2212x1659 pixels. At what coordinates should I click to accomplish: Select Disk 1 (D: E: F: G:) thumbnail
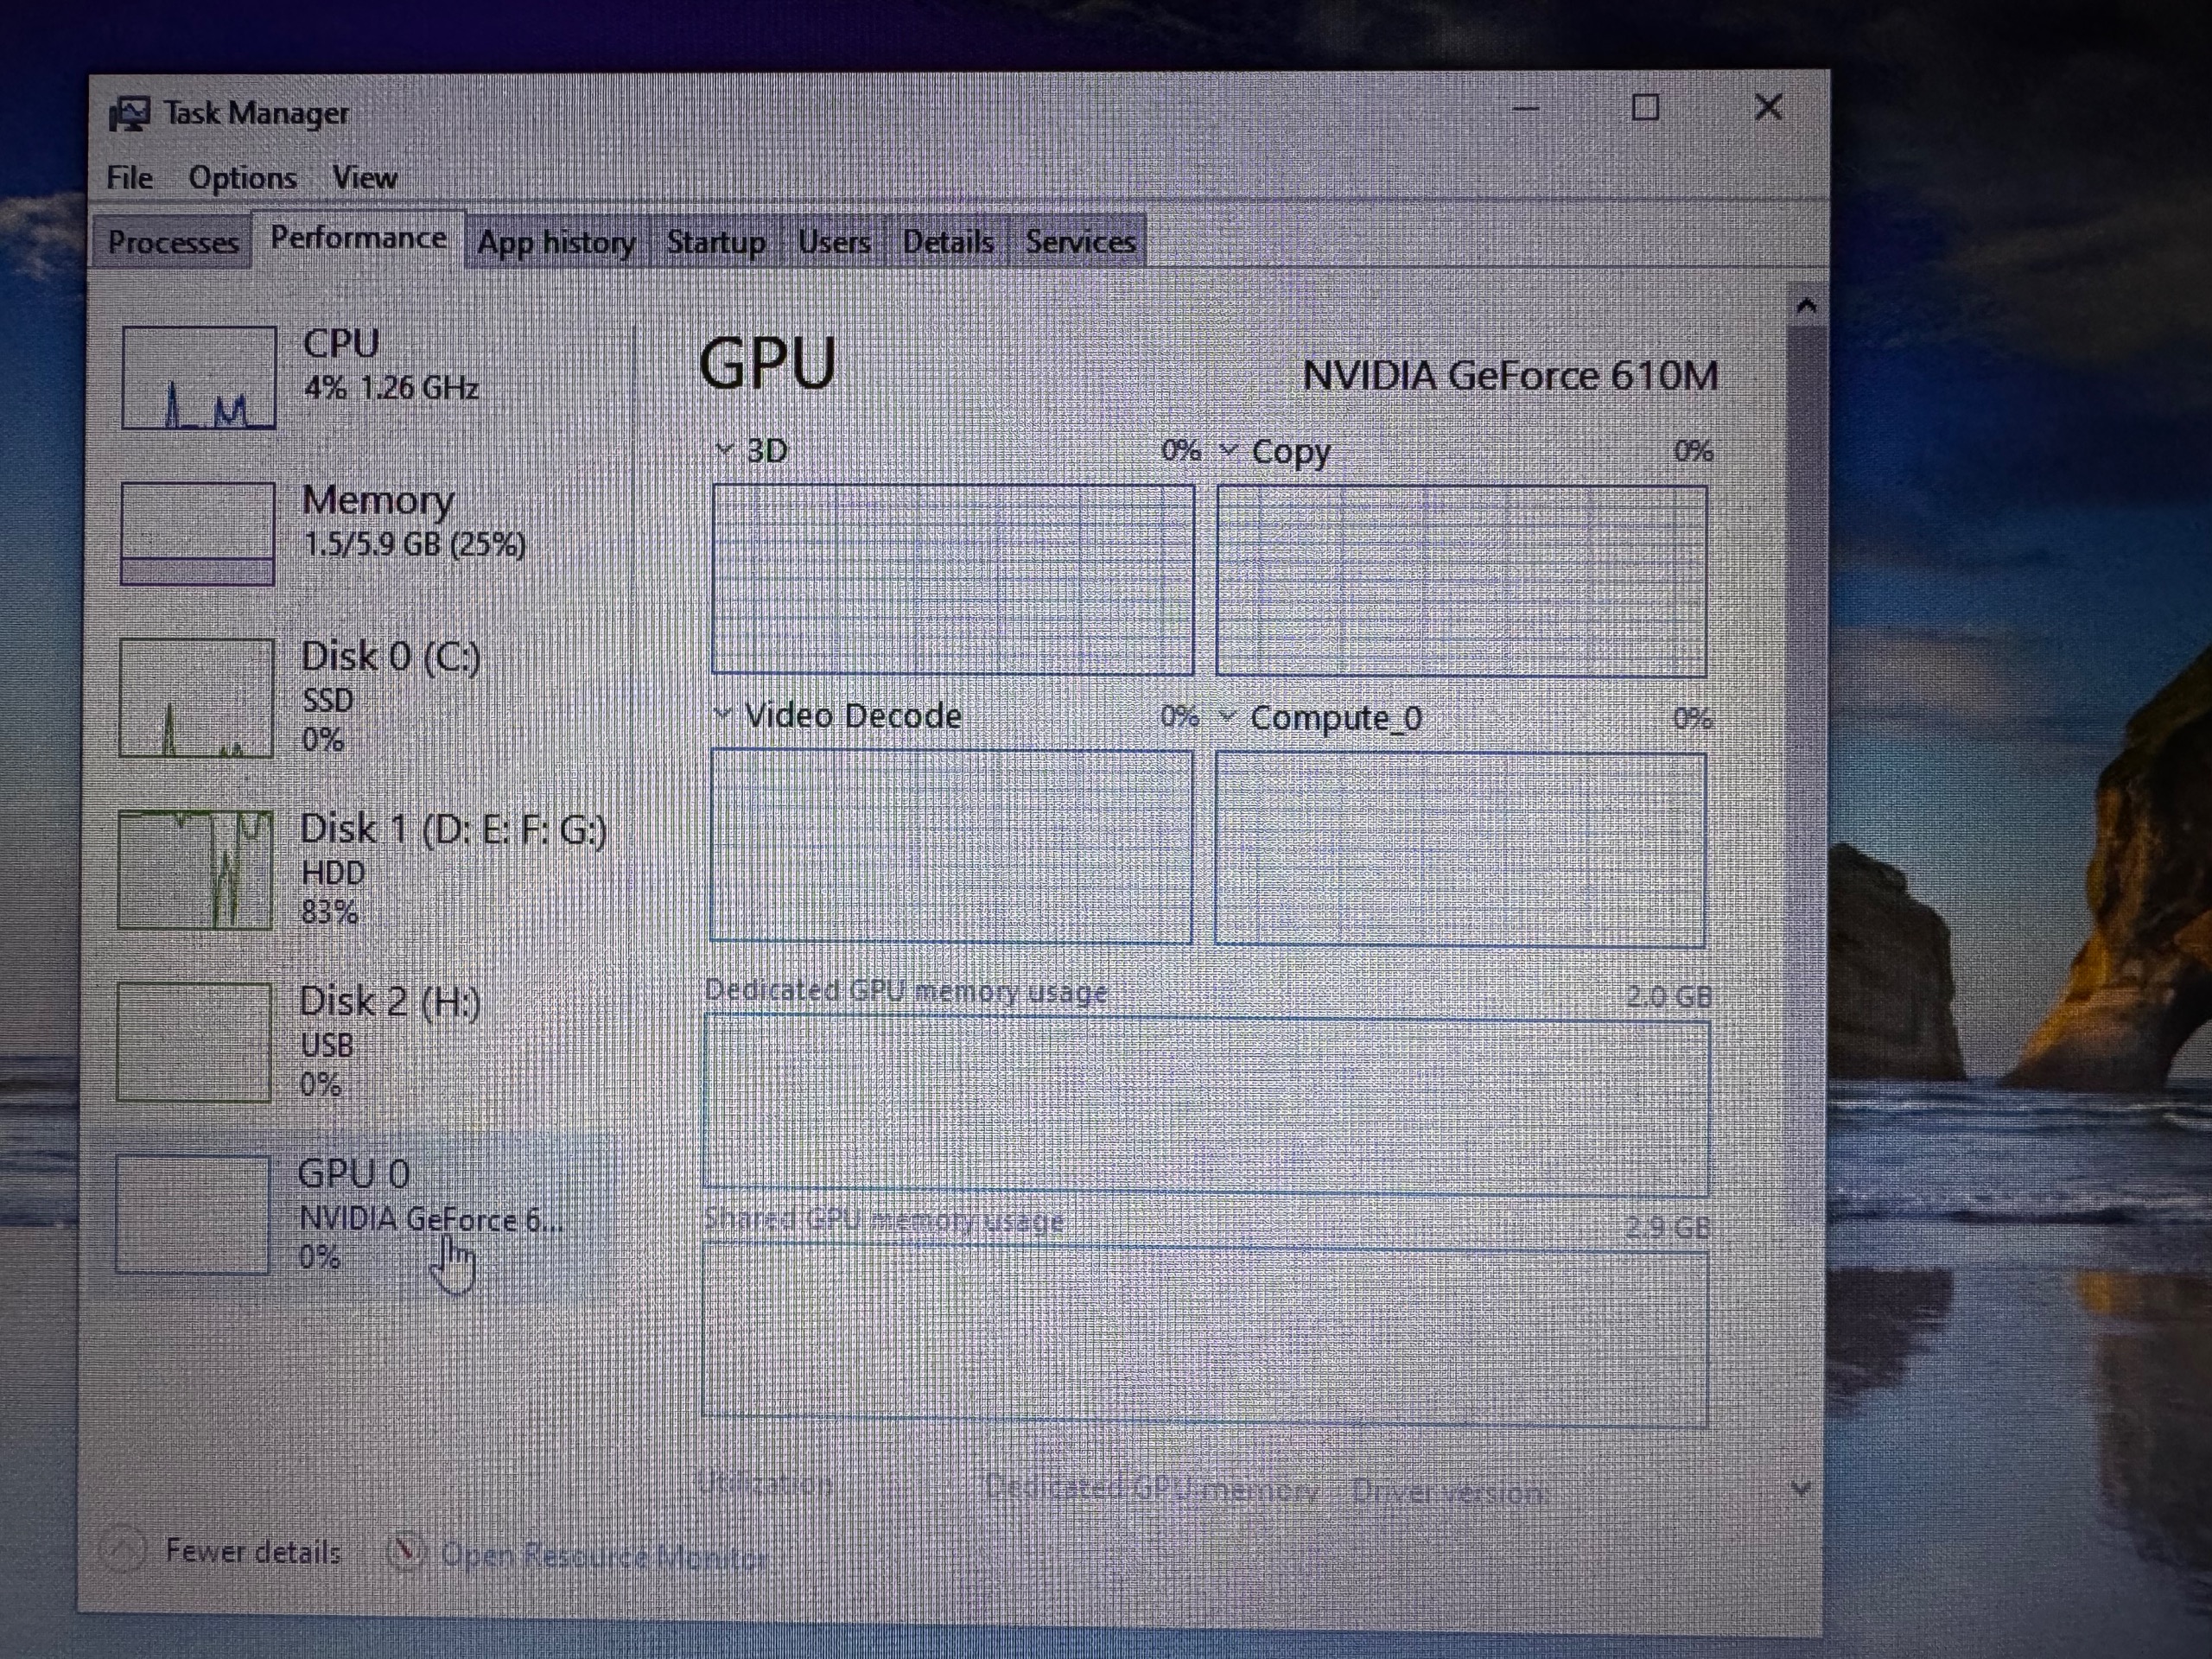tap(195, 870)
